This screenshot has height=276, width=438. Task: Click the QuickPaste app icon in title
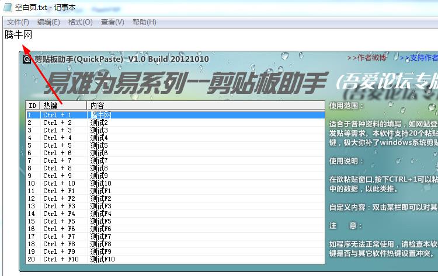point(27,58)
